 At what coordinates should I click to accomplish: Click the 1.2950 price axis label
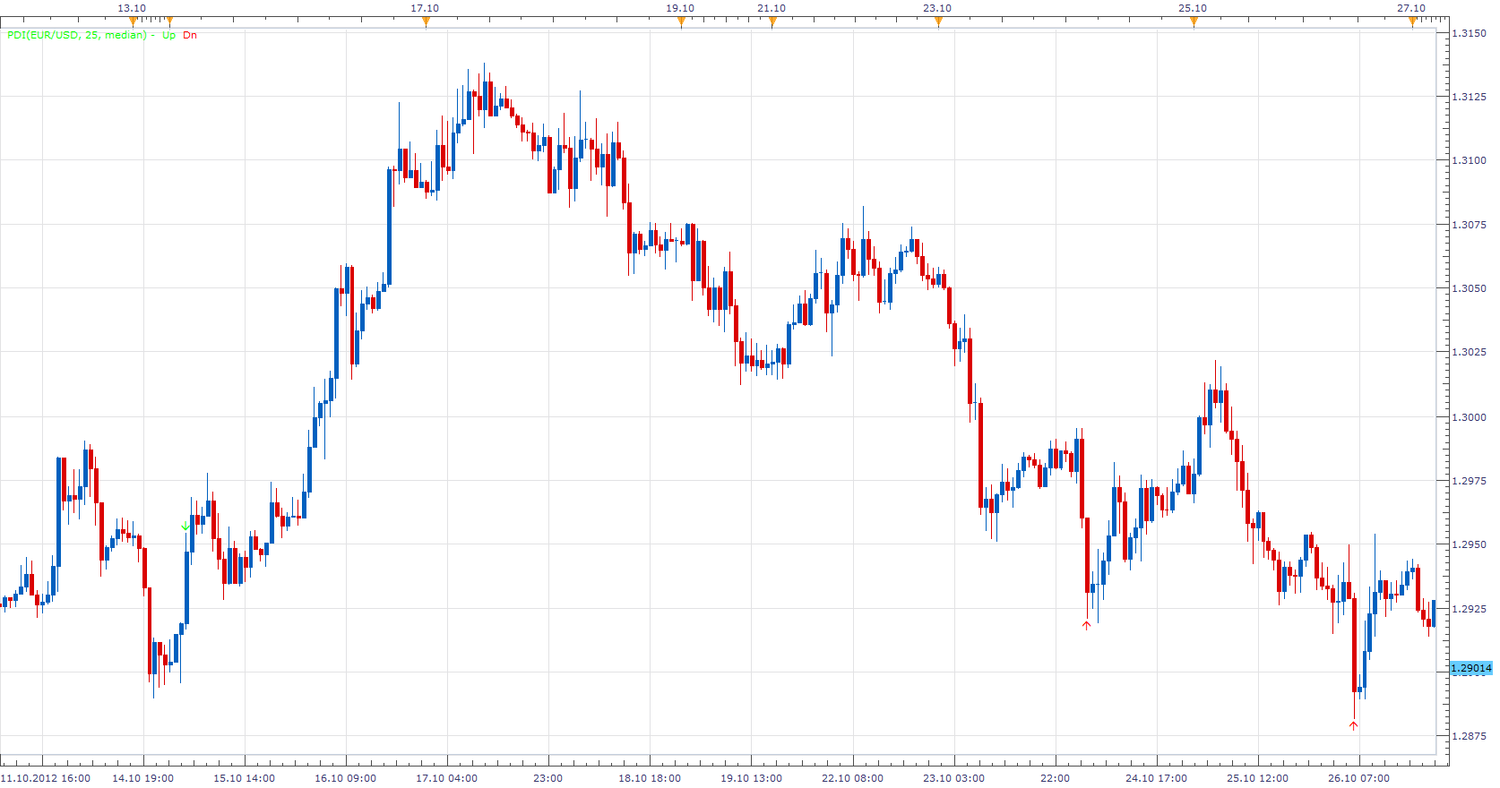coord(1469,544)
